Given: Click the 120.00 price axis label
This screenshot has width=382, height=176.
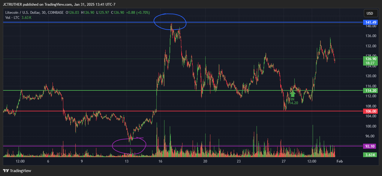Looking at the screenshot, I should point(370,76).
